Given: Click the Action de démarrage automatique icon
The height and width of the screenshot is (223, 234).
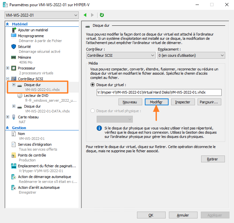Looking at the screenshot, I should pos(14,177).
